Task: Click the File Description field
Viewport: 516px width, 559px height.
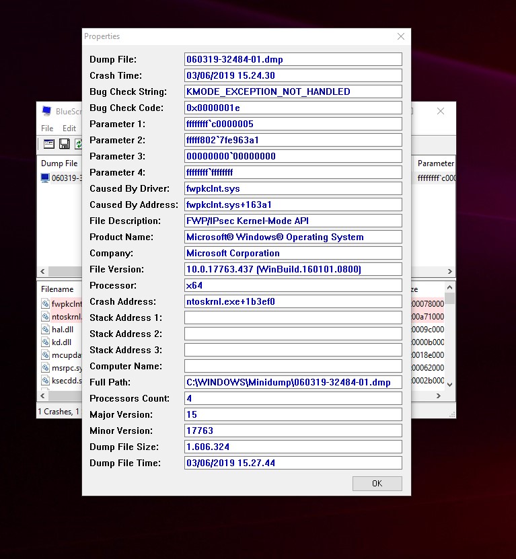Action: (x=293, y=221)
